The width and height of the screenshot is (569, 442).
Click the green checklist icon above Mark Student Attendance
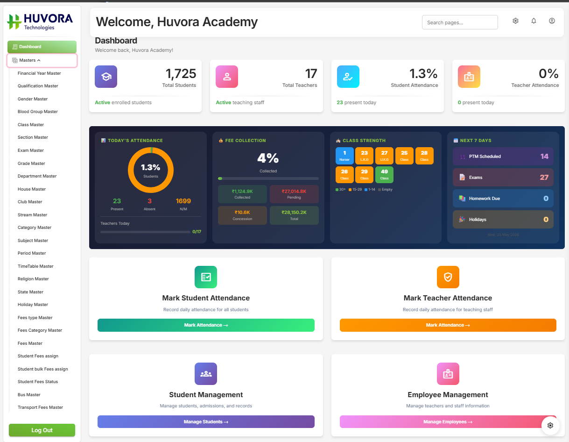[206, 277]
